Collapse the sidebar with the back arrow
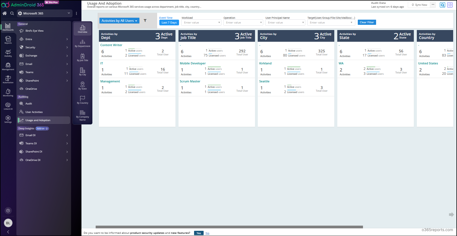The width and height of the screenshot is (457, 236). coord(8,232)
